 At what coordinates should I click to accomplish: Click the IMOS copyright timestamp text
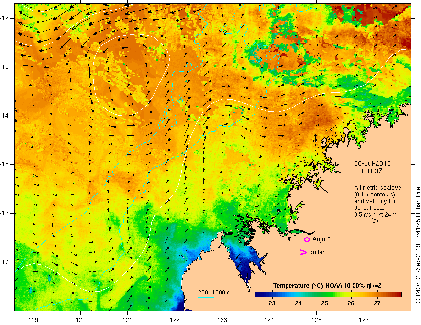click(418, 245)
